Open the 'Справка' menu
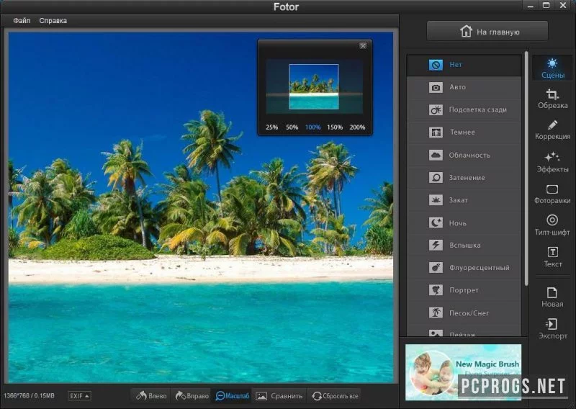Image resolution: width=576 pixels, height=409 pixels. (53, 21)
